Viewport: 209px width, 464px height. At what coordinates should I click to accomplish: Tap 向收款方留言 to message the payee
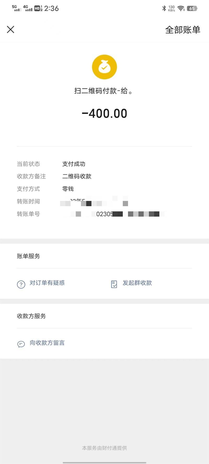click(x=47, y=343)
